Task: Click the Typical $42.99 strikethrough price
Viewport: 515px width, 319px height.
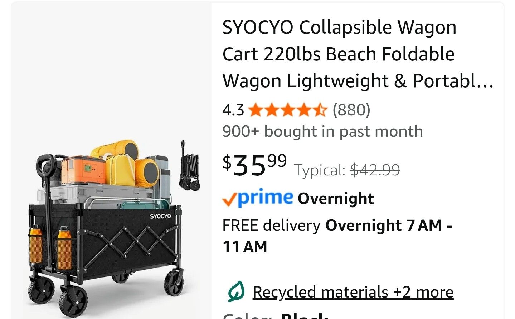Action: pyautogui.click(x=347, y=170)
